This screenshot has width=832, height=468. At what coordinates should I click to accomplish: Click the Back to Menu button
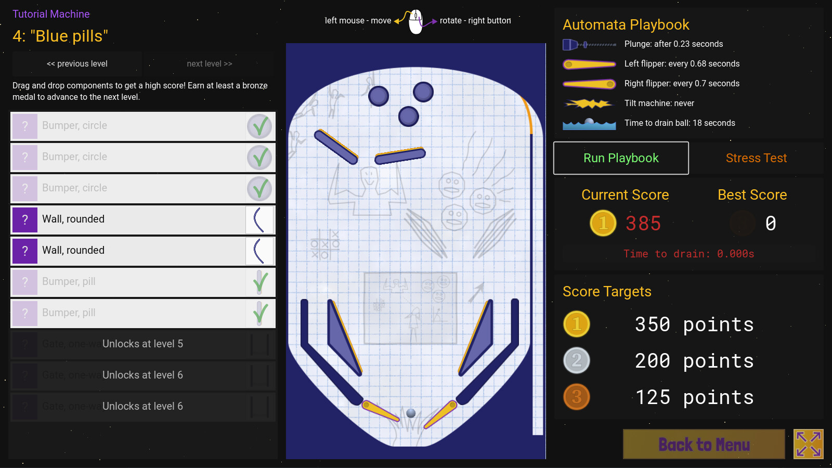[x=704, y=444]
